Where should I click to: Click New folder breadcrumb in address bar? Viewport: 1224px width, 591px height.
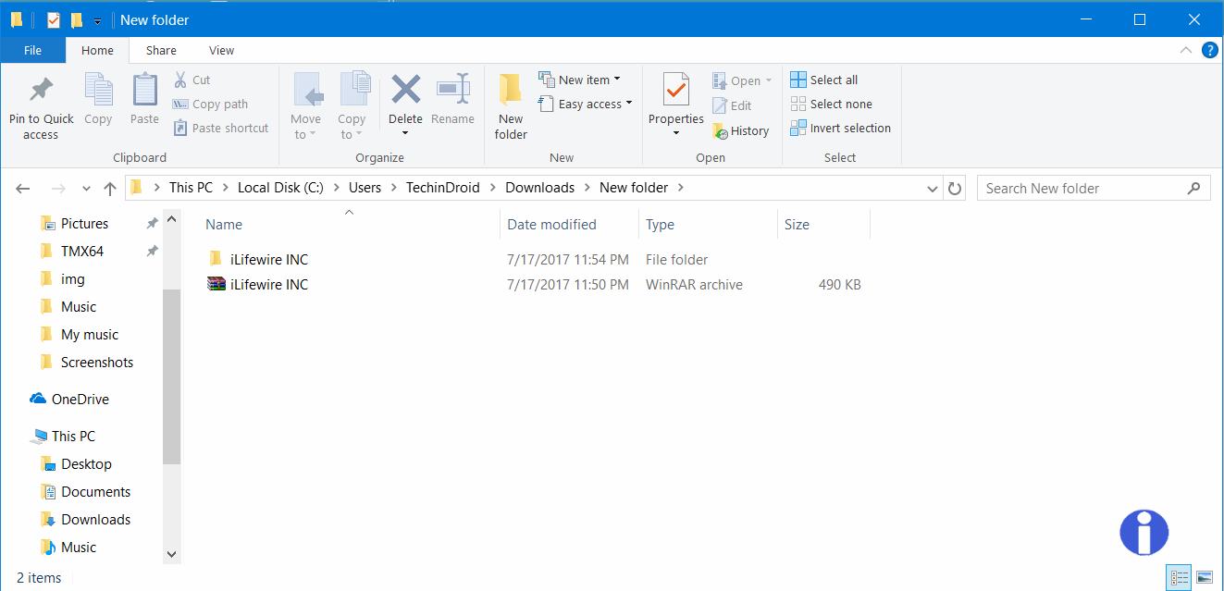pos(634,187)
